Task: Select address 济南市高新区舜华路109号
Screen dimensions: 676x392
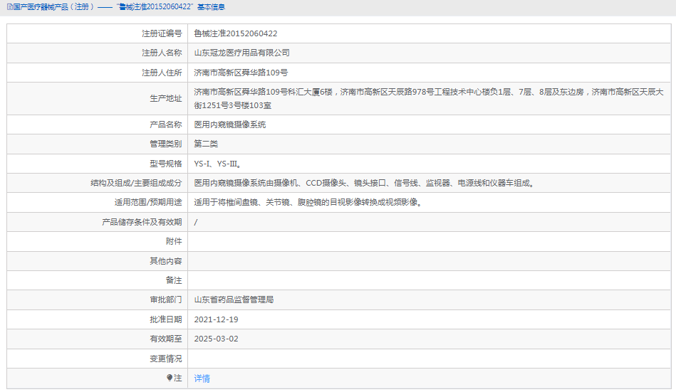Action: (241, 73)
